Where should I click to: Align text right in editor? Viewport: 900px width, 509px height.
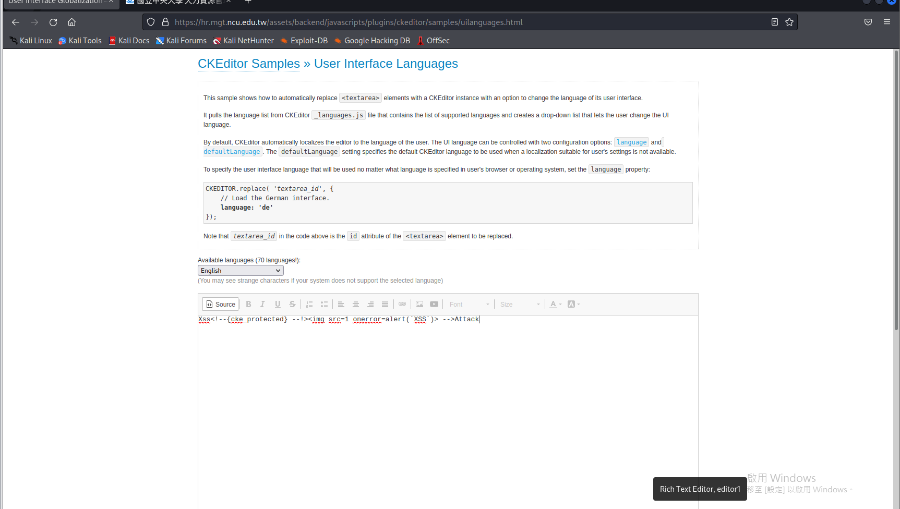coord(370,304)
